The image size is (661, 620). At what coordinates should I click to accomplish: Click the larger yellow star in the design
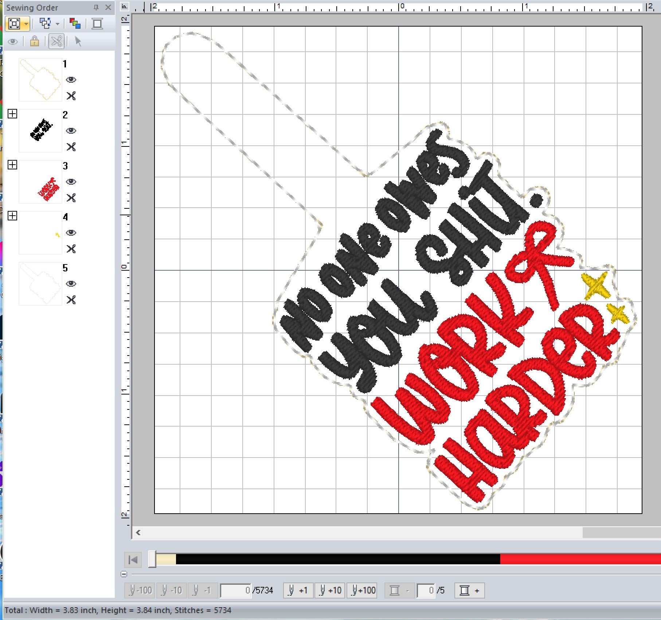(x=596, y=286)
